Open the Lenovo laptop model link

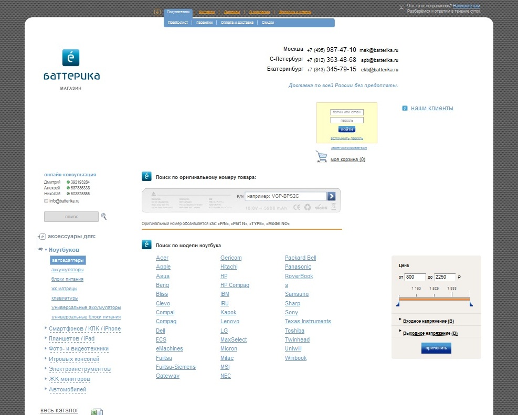pyautogui.click(x=230, y=321)
